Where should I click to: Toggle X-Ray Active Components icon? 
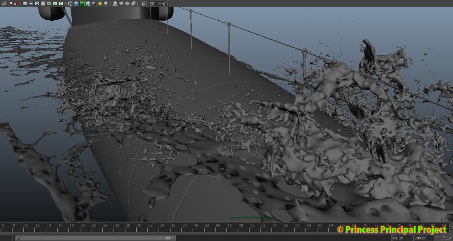click(x=157, y=3)
